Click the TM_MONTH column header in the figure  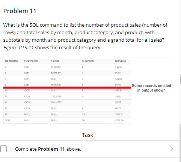tap(11, 61)
